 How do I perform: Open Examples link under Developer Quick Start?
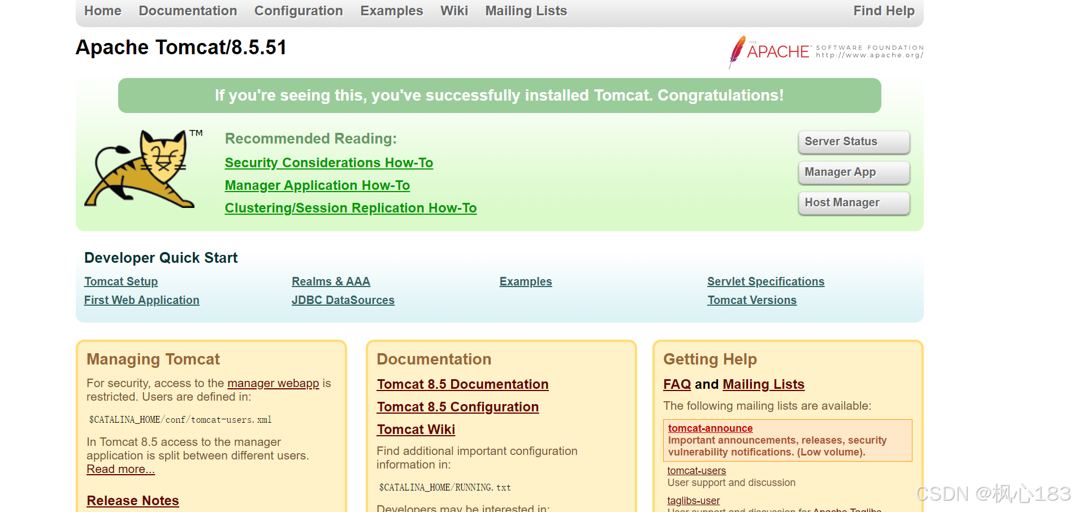[x=526, y=281]
